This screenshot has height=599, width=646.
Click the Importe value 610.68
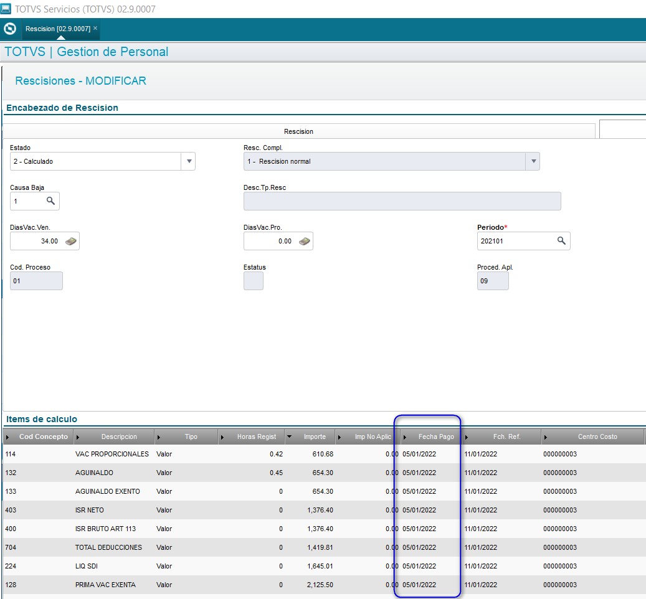[323, 454]
